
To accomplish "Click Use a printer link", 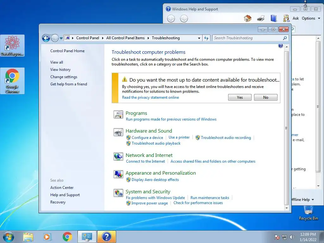I will (179, 137).
